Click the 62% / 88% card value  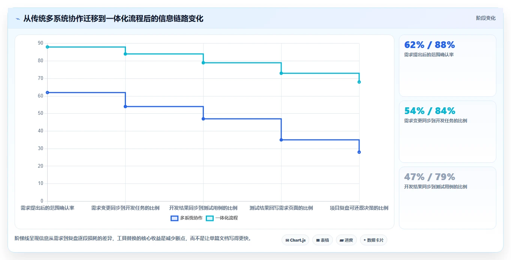pos(430,45)
